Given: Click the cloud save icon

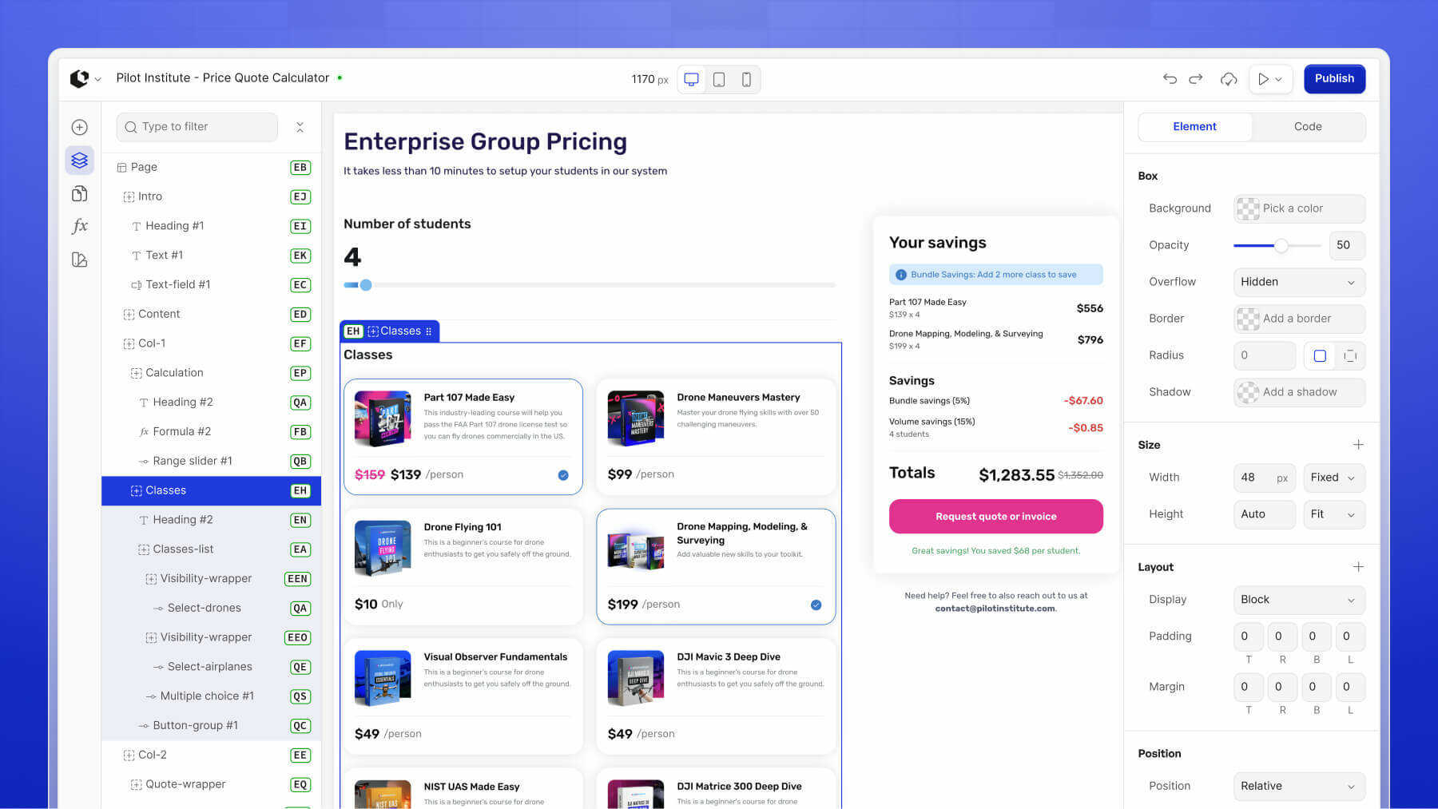Looking at the screenshot, I should click(1229, 78).
